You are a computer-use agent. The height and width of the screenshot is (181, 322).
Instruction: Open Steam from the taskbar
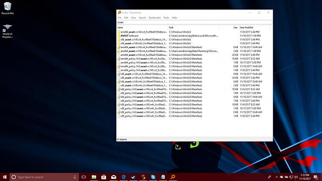click(133, 177)
